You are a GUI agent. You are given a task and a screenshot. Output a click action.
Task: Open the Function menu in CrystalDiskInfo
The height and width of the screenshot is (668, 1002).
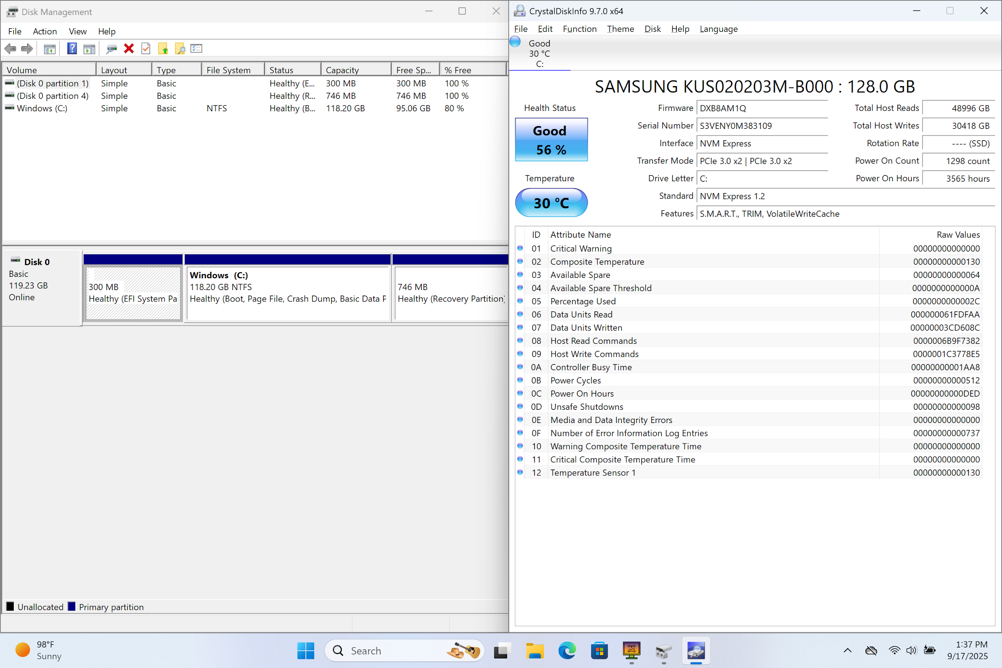pyautogui.click(x=579, y=29)
